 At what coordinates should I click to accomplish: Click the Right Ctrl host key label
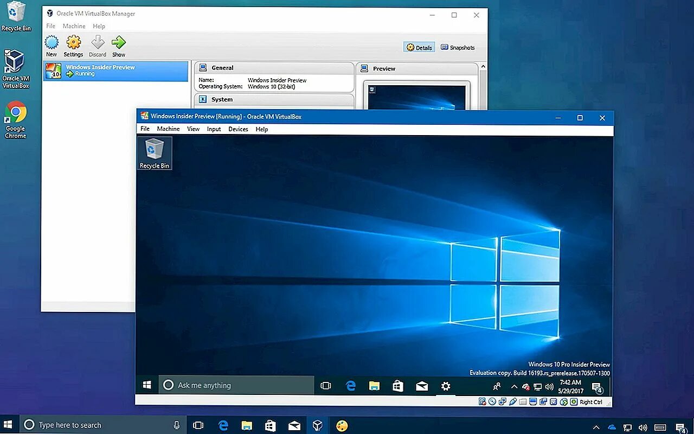click(x=591, y=402)
